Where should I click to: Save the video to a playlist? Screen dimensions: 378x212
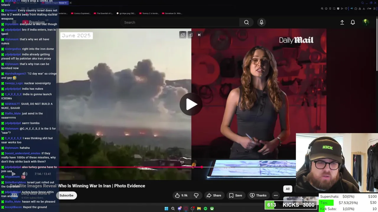[236, 195]
